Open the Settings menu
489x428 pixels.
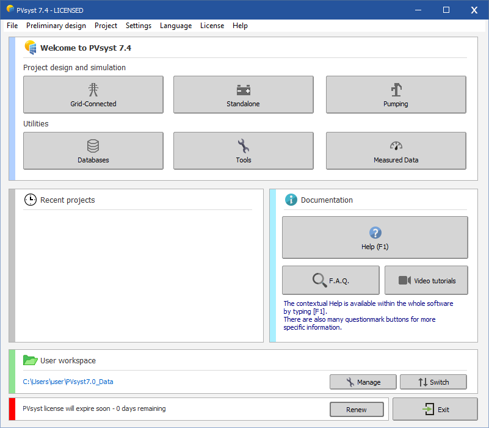[x=139, y=26]
